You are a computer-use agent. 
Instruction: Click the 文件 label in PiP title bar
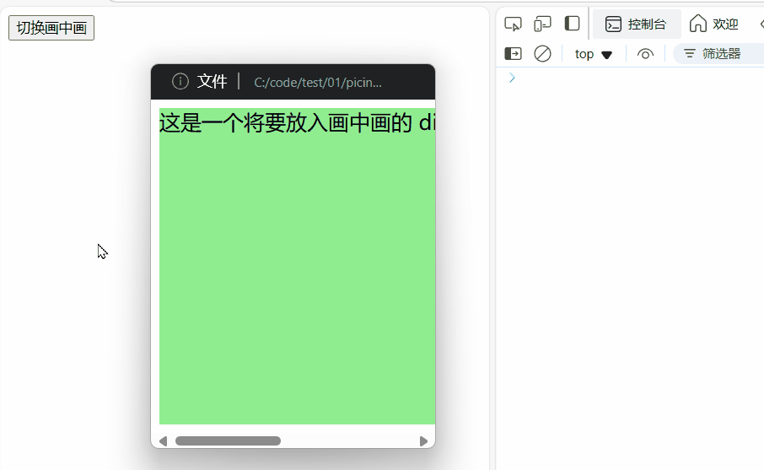click(212, 81)
